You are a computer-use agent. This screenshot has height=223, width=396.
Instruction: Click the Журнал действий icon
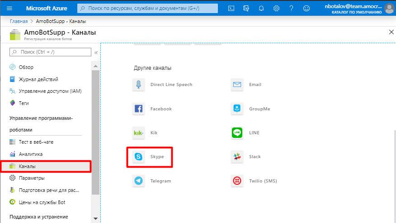(12, 79)
